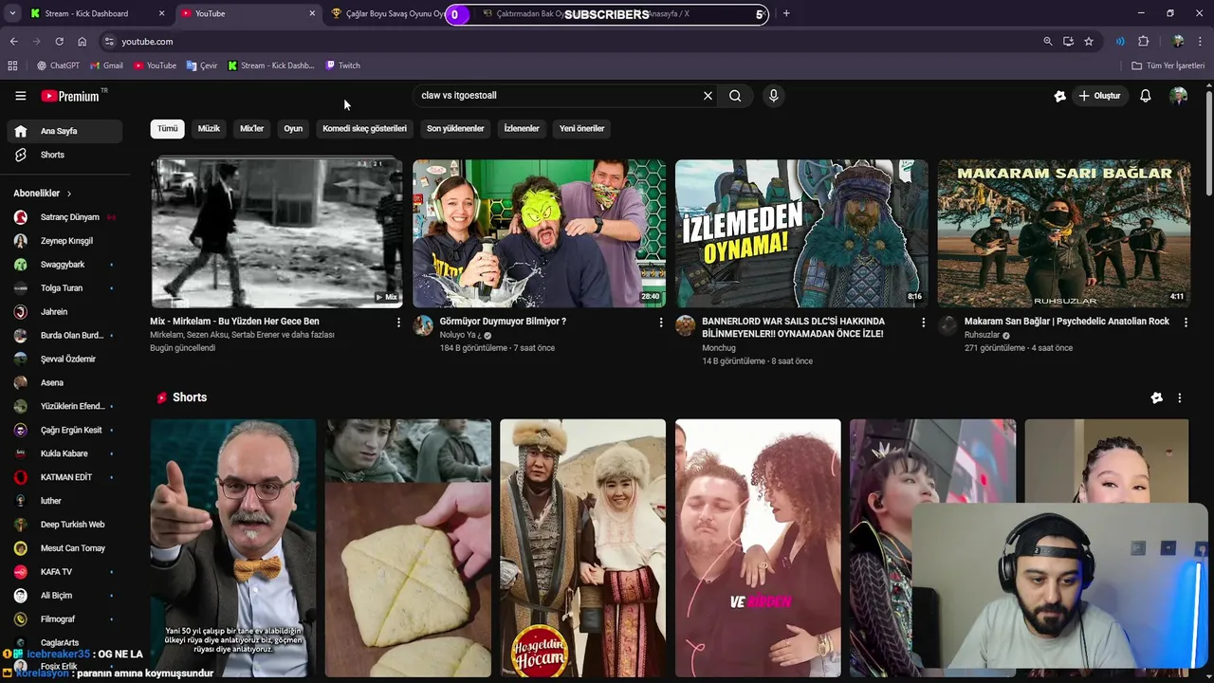This screenshot has height=683, width=1214.
Task: Select the Son yüklenenler chip
Action: point(455,128)
